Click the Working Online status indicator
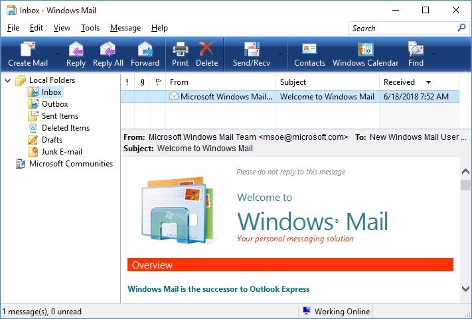The image size is (472, 319). (336, 312)
